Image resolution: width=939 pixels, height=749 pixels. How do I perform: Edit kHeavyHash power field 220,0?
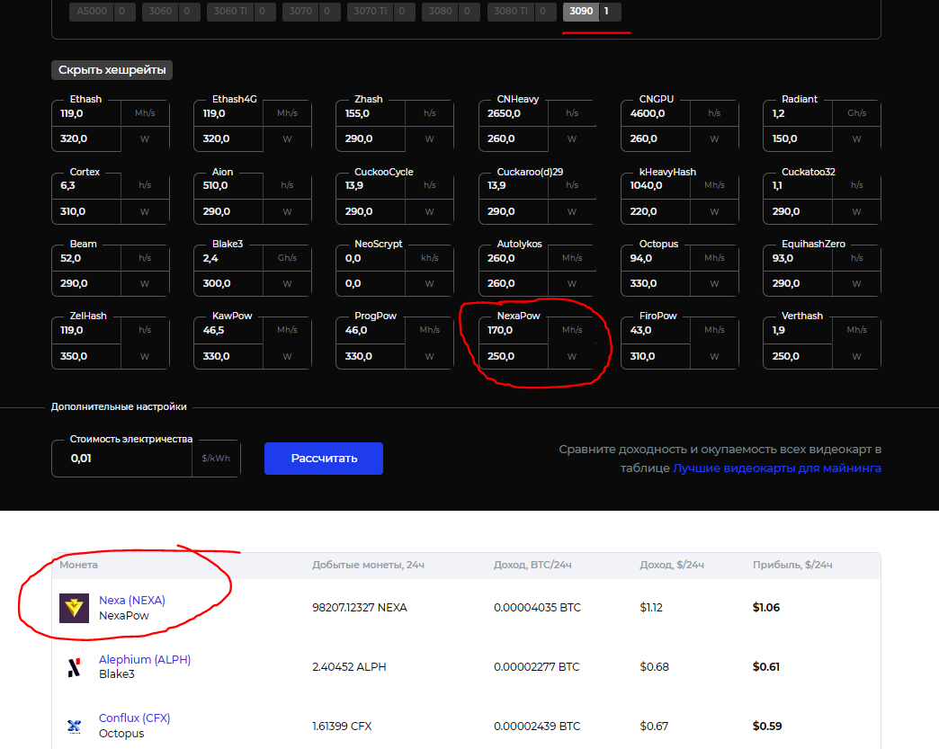[x=656, y=211]
